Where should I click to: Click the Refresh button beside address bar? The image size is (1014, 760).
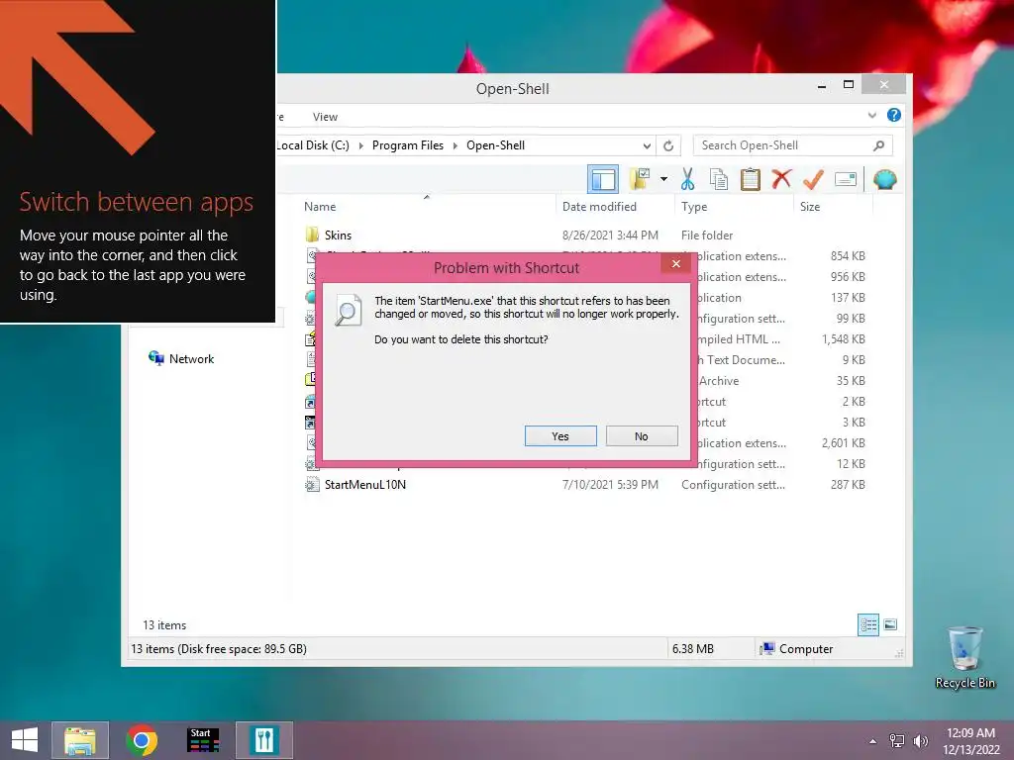(x=668, y=146)
